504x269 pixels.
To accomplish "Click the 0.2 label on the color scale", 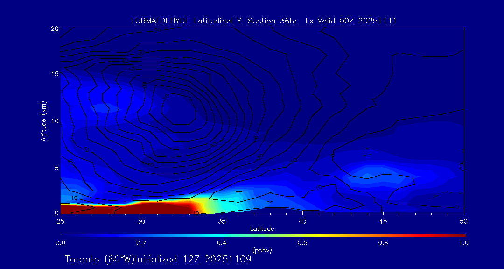I will pos(141,243).
